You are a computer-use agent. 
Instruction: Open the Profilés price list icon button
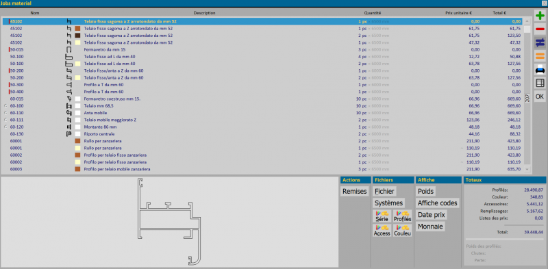click(402, 216)
